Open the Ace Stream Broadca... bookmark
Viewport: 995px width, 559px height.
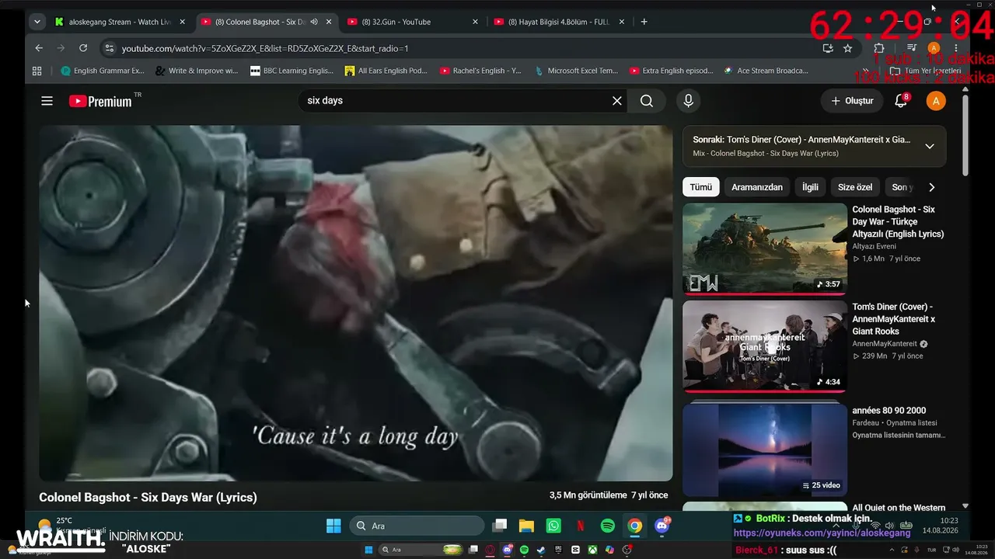coord(766,71)
